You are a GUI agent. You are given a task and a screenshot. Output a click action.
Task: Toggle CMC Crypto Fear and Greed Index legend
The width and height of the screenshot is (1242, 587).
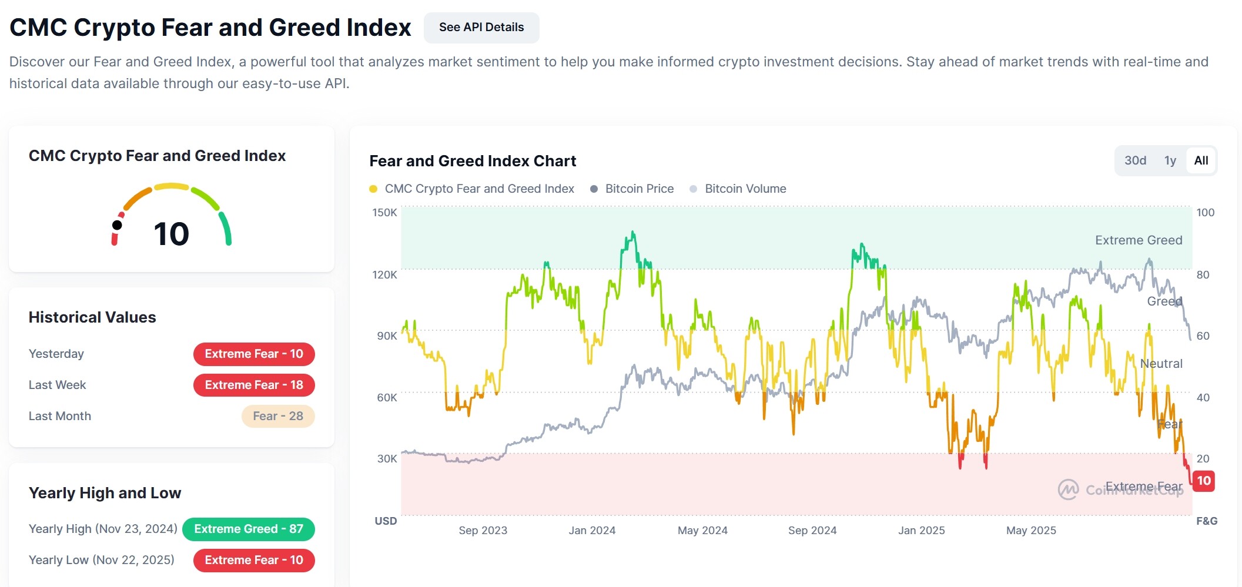coord(478,189)
